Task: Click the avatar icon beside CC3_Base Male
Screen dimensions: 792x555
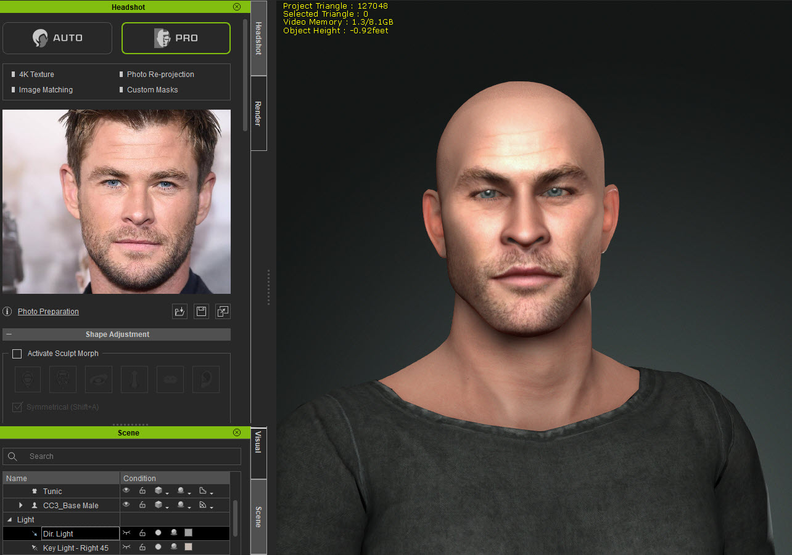Action: coord(35,506)
